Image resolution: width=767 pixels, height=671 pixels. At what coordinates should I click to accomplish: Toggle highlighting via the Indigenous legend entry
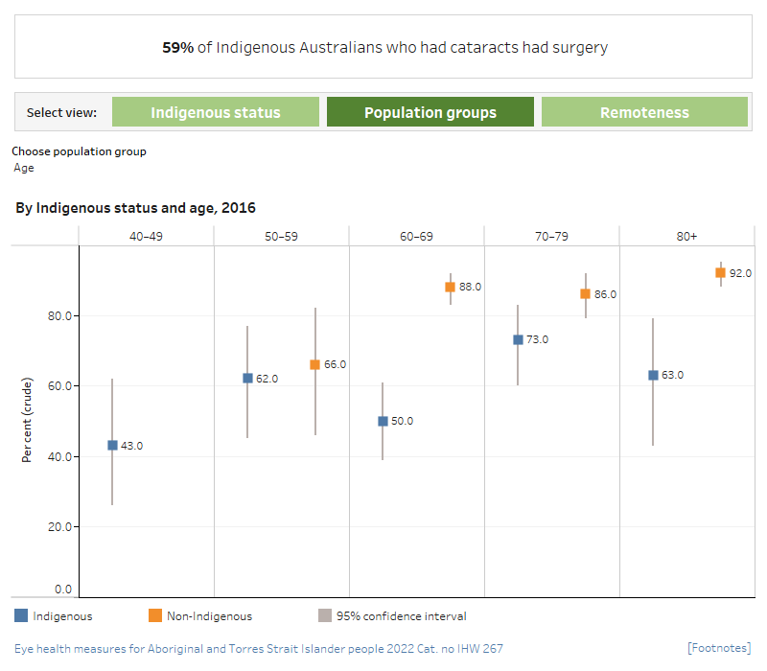click(60, 615)
